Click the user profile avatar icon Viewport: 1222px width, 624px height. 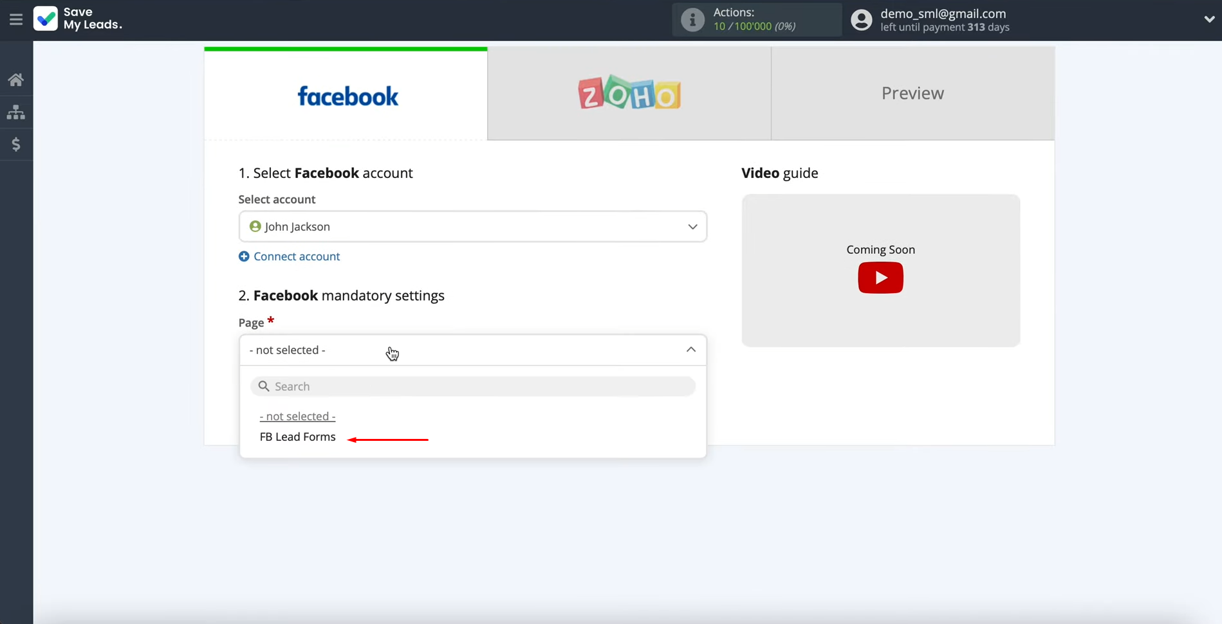[x=861, y=20]
